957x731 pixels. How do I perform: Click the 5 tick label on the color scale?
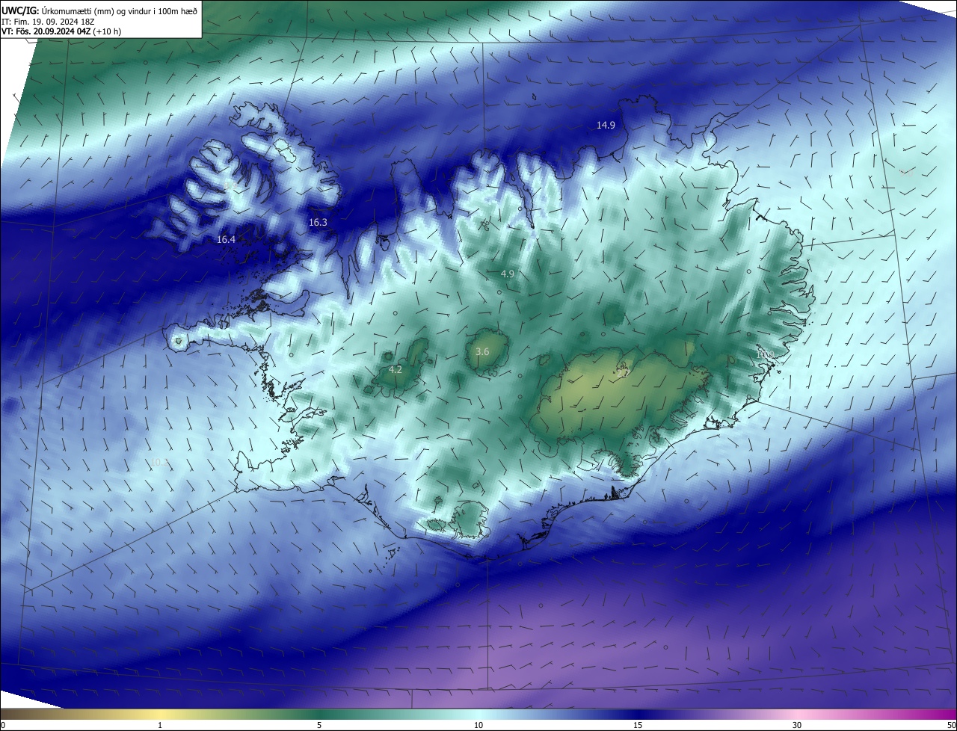click(x=319, y=725)
